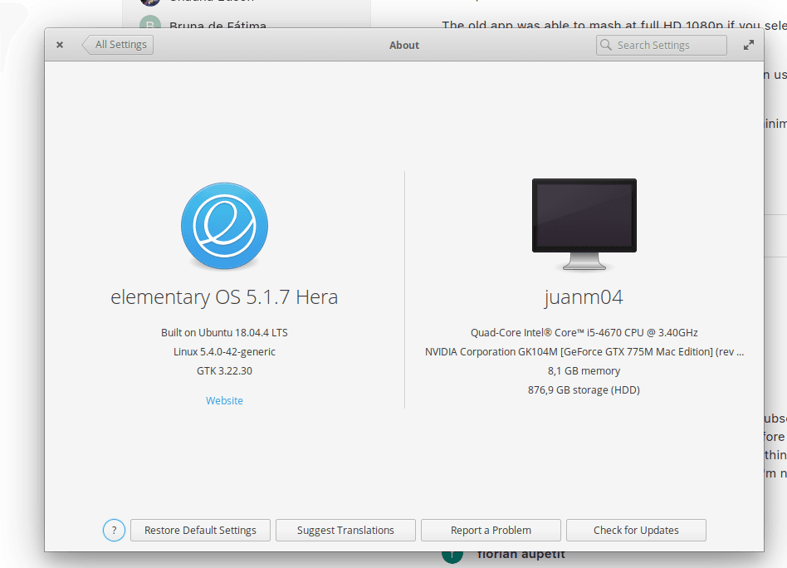The height and width of the screenshot is (568, 787).
Task: Click 'Bruna de Fátima' in background window
Action: pos(218,25)
